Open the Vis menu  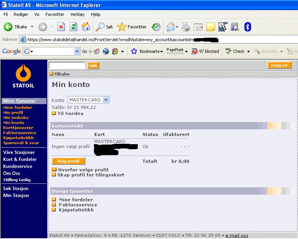37,14
